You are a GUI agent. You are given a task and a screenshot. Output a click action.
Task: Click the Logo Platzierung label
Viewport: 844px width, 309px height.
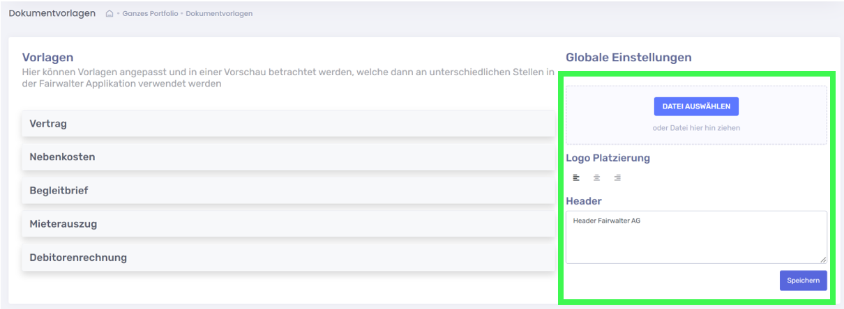click(608, 158)
